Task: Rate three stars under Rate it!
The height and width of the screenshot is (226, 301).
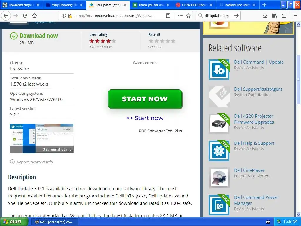Action: [x=162, y=41]
